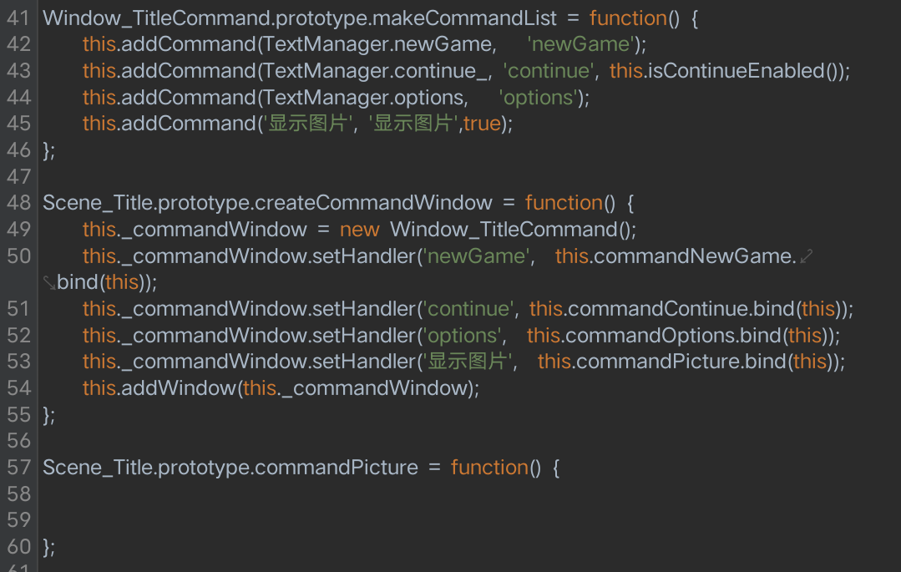Click commandContinue.bind on line 51

(x=681, y=309)
